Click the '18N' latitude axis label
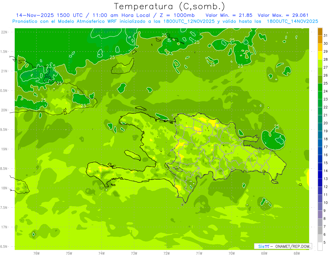Image resolution: width=333 pixels, height=257 pixels. pos(4,188)
